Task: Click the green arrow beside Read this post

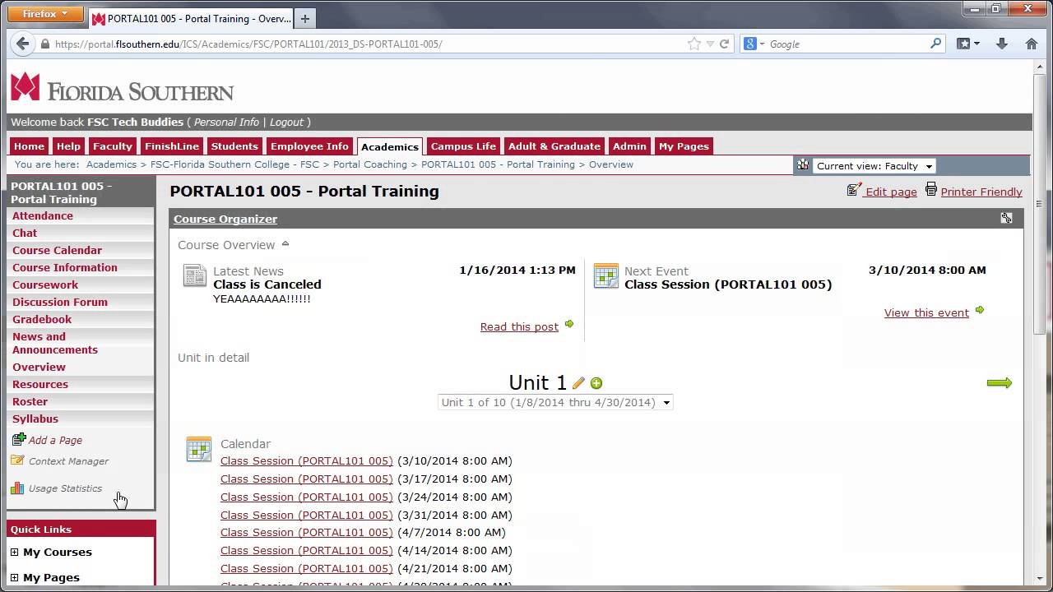Action: (569, 325)
